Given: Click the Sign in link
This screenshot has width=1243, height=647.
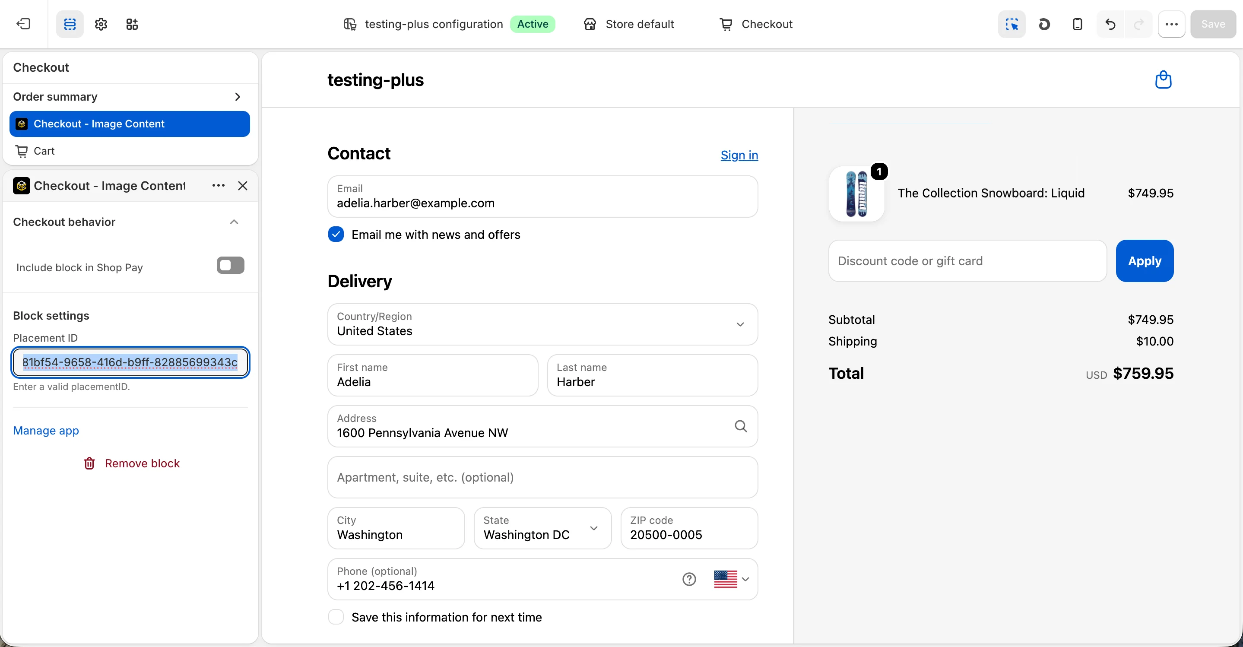Looking at the screenshot, I should pos(739,155).
